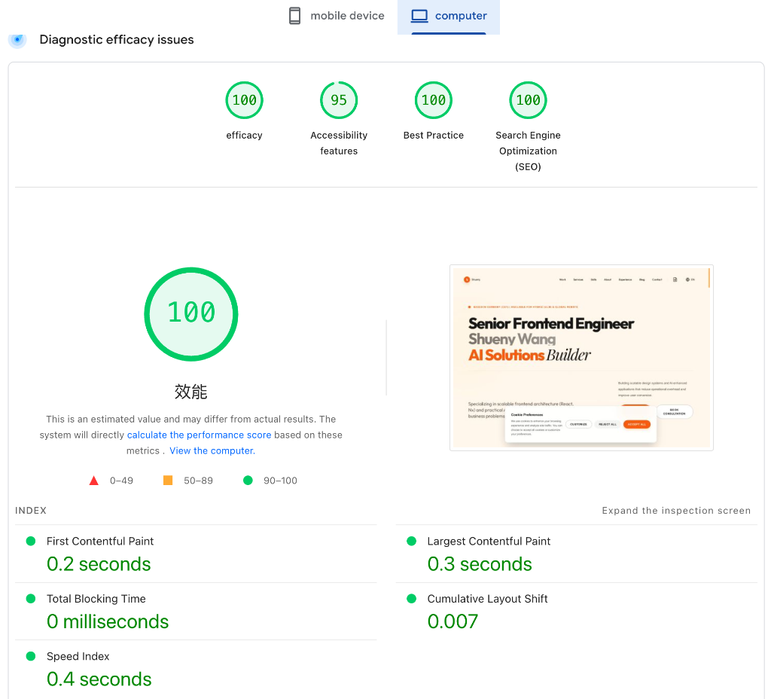Expand the Largest Contentful Paint metric
The height and width of the screenshot is (699, 771).
click(x=489, y=542)
